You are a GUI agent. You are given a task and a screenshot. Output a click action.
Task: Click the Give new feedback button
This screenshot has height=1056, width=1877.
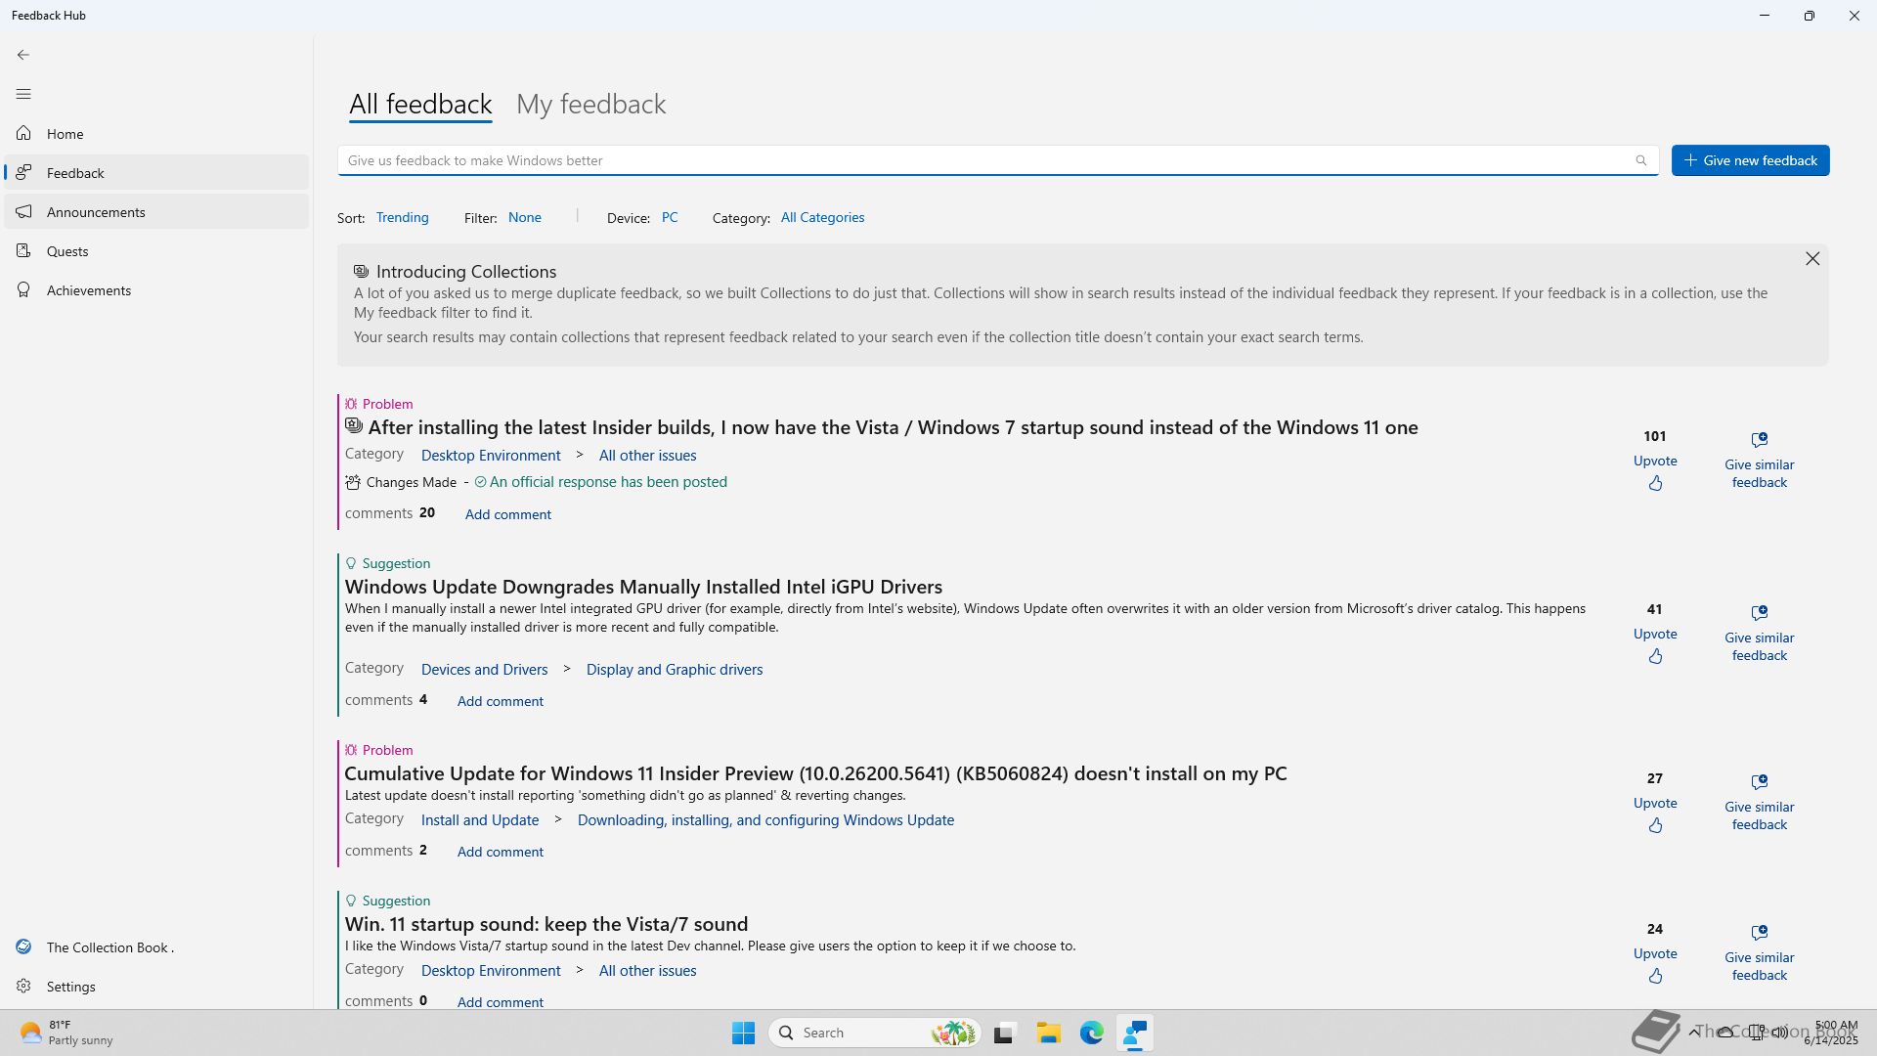tap(1750, 160)
